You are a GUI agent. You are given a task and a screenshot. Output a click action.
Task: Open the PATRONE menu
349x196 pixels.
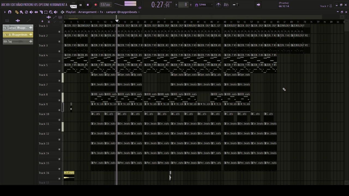click(29, 5)
